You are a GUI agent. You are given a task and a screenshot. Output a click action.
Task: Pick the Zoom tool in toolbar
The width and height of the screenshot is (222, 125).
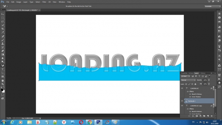(3, 84)
